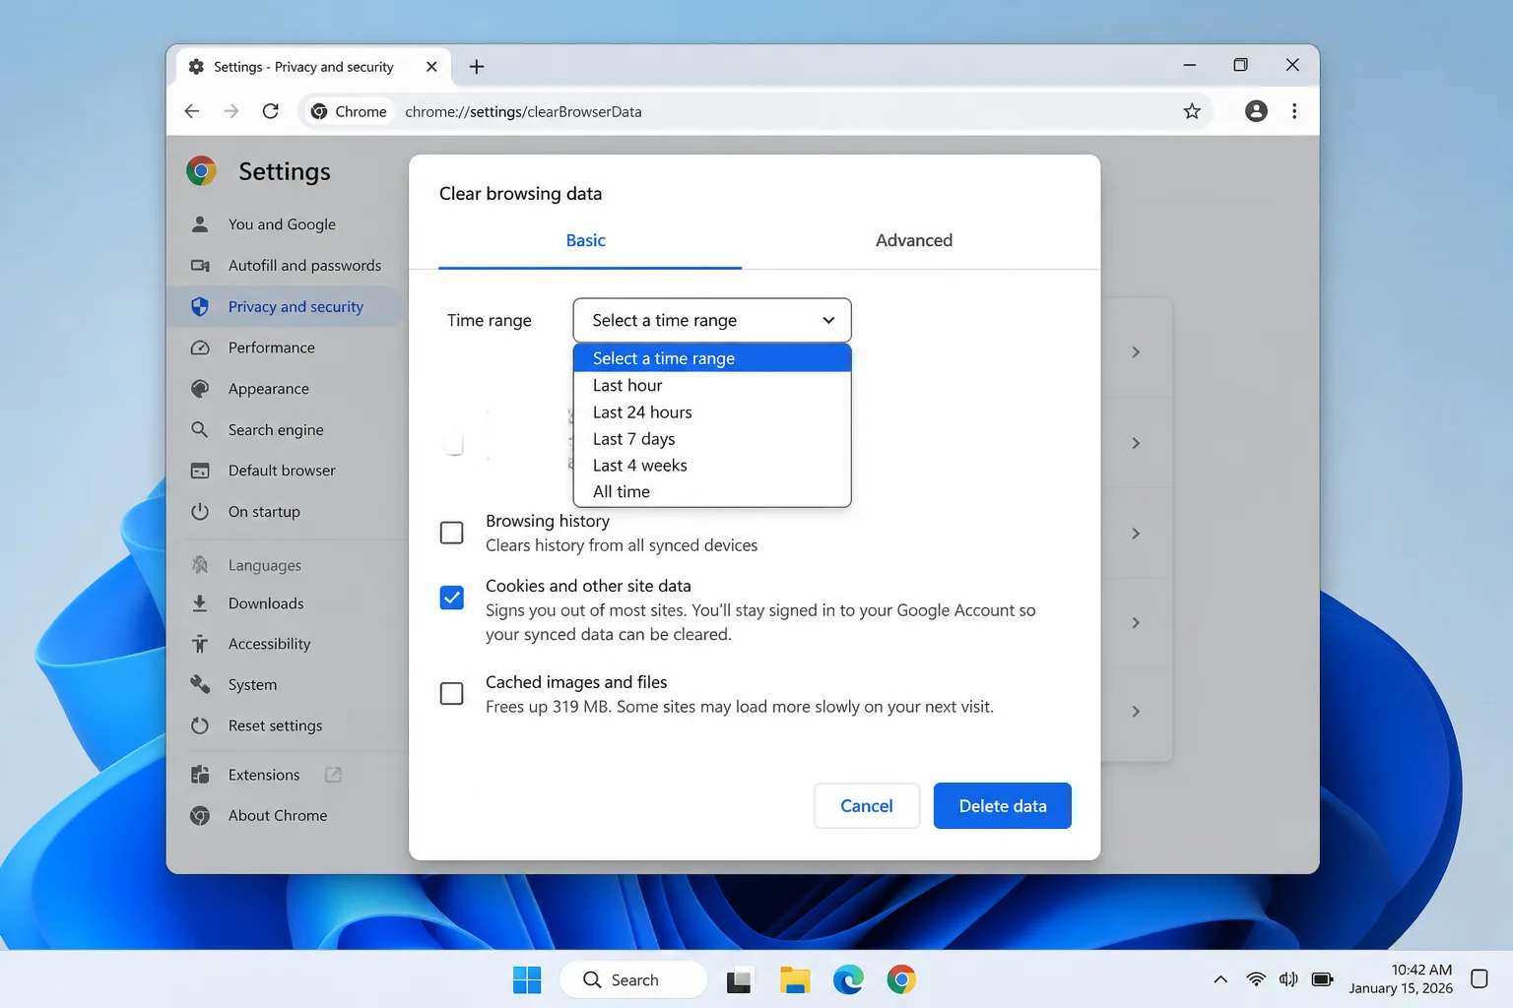1513x1008 pixels.
Task: Open Task View in the taskbar
Action: click(740, 980)
